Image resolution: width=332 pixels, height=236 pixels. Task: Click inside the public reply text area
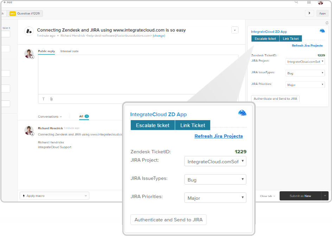tap(138, 74)
